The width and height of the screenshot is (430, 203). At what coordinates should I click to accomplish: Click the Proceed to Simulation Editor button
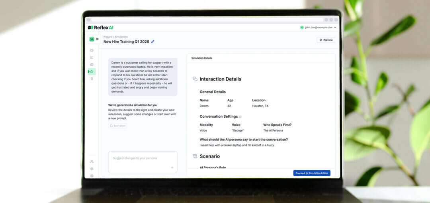click(x=312, y=173)
